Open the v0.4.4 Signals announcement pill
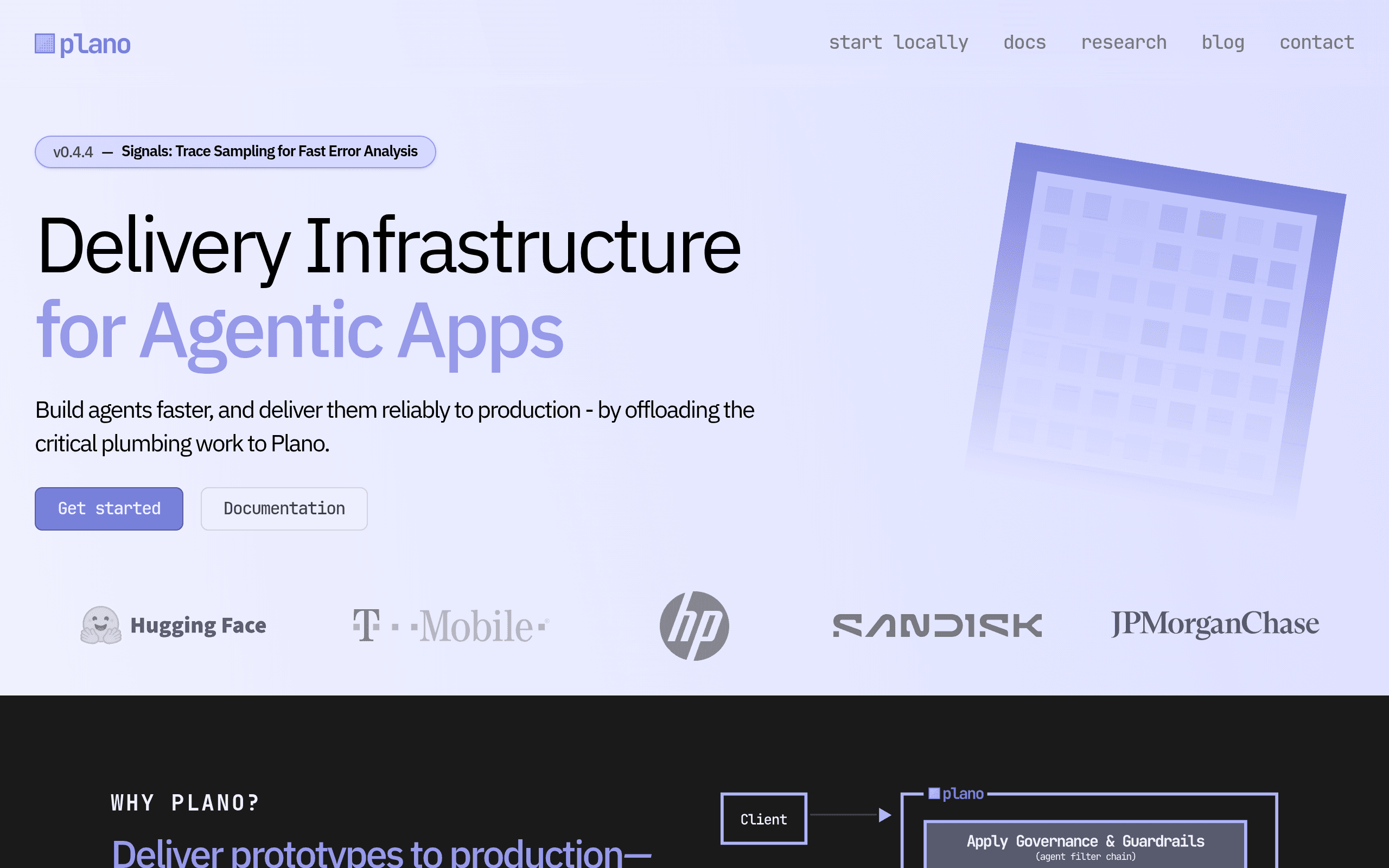 click(x=235, y=151)
